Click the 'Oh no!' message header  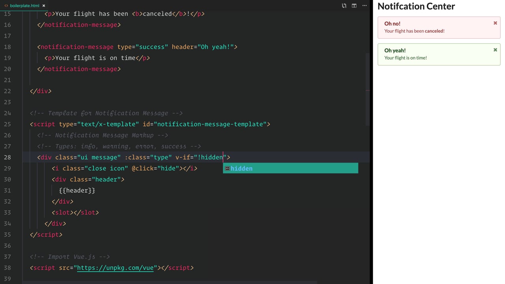click(x=392, y=24)
